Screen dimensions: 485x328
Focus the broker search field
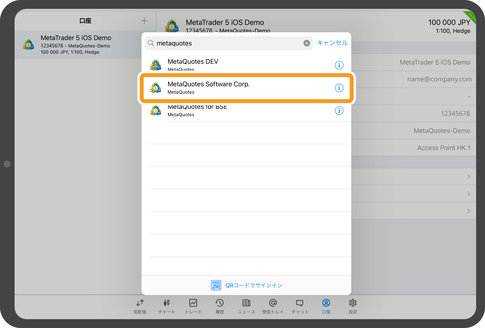tap(227, 43)
